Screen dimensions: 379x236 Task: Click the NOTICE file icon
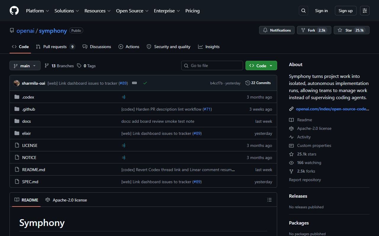pos(17,158)
